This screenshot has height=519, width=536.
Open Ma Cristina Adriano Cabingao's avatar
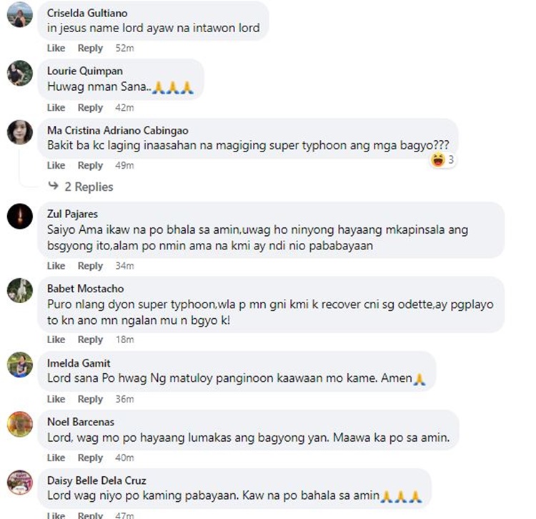coord(19,132)
